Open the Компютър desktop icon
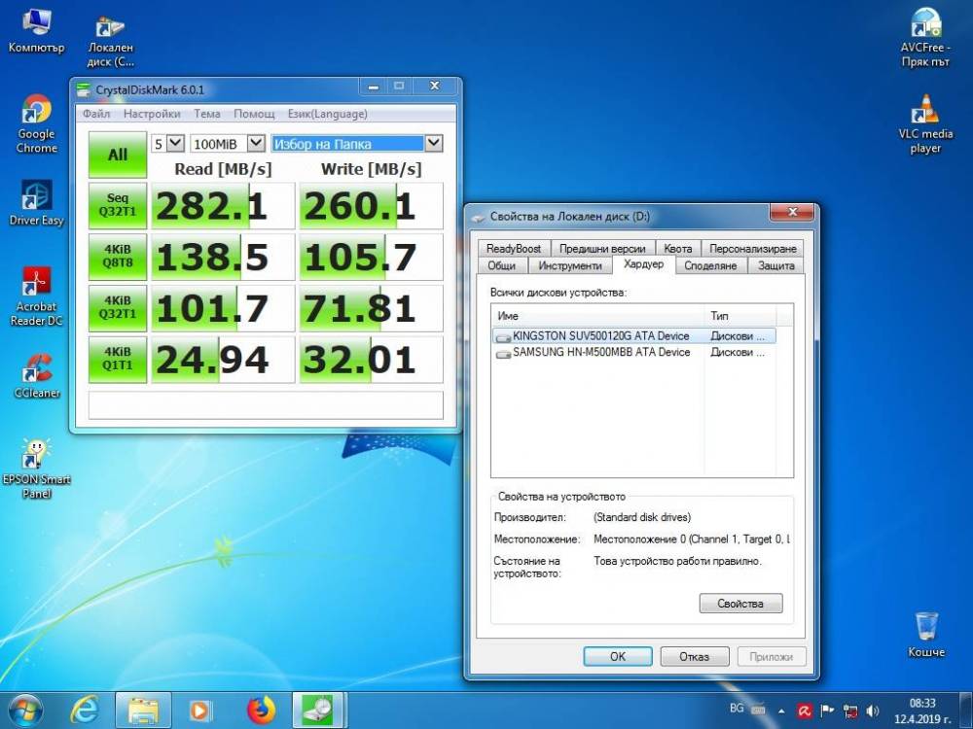This screenshot has width=973, height=729. [x=36, y=32]
